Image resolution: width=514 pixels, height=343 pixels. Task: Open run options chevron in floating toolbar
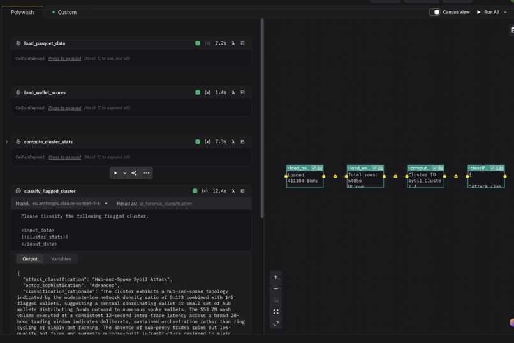[x=124, y=173]
